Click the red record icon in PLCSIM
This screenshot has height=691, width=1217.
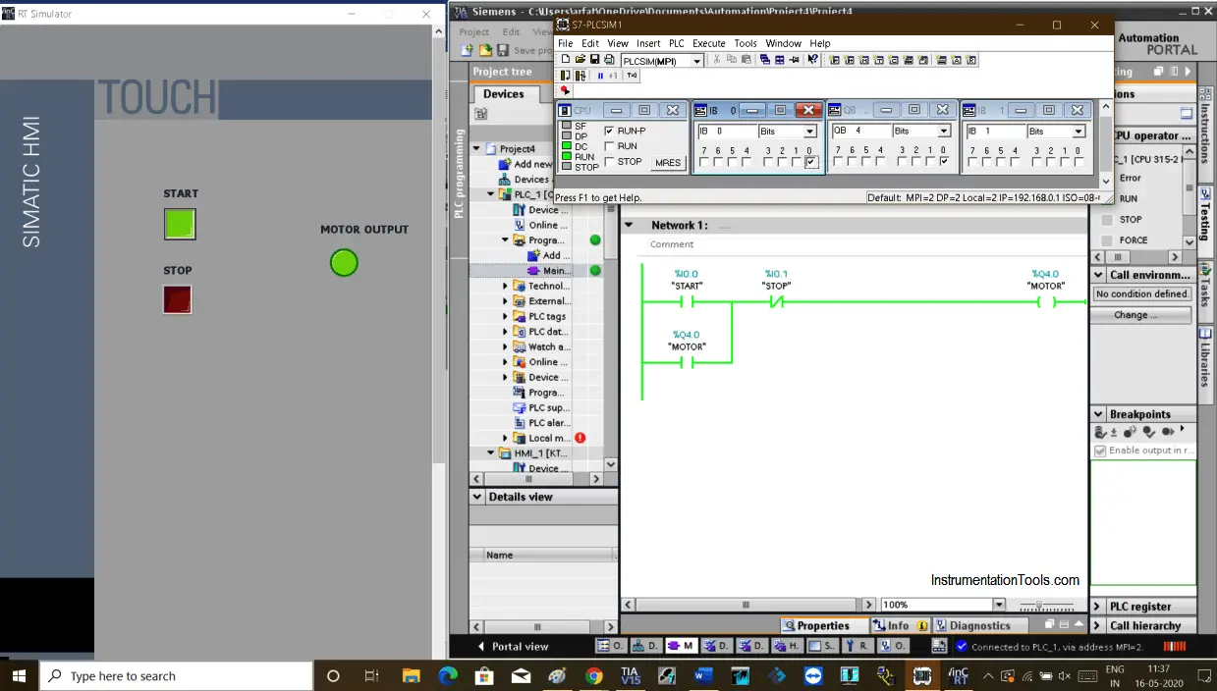[x=566, y=90]
